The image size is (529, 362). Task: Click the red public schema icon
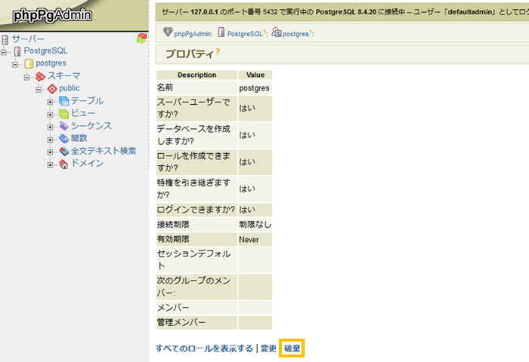(51, 88)
